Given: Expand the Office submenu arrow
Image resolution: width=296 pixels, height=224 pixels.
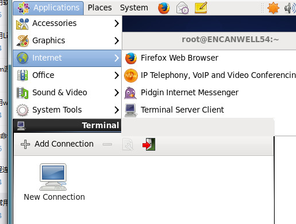Looking at the screenshot, I should click(117, 75).
